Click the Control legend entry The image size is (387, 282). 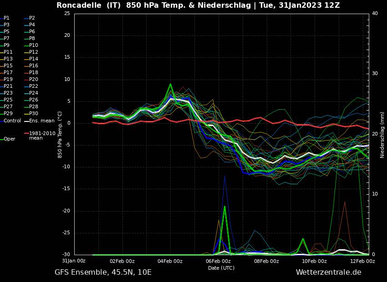point(12,121)
